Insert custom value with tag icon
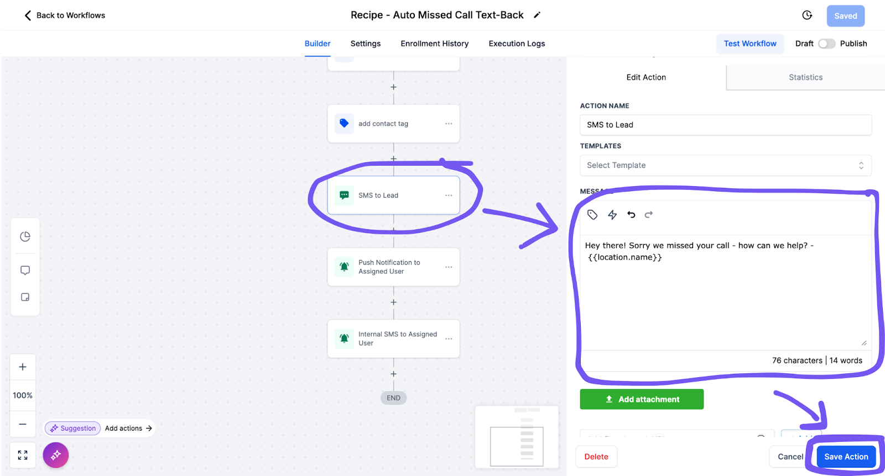 click(592, 215)
